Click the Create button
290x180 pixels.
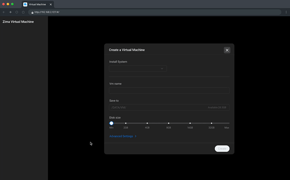222,149
